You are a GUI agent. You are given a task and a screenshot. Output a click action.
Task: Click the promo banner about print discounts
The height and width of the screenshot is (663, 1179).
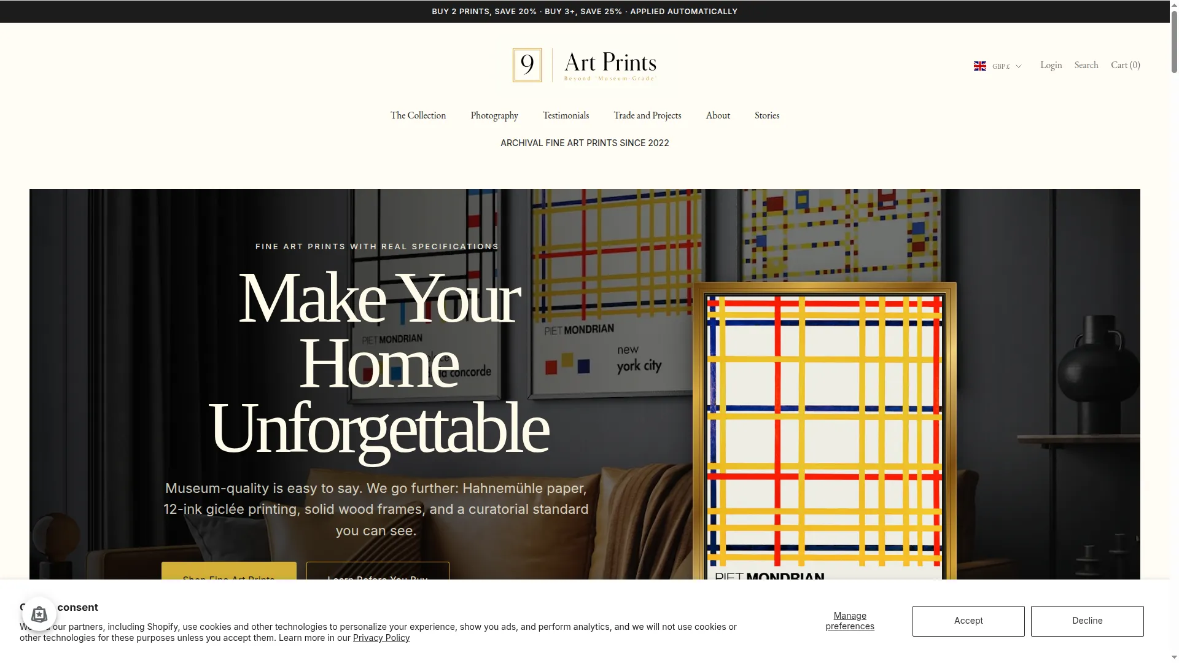(585, 12)
